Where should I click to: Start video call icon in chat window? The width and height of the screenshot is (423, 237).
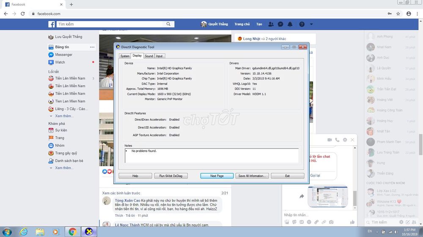[330, 140]
